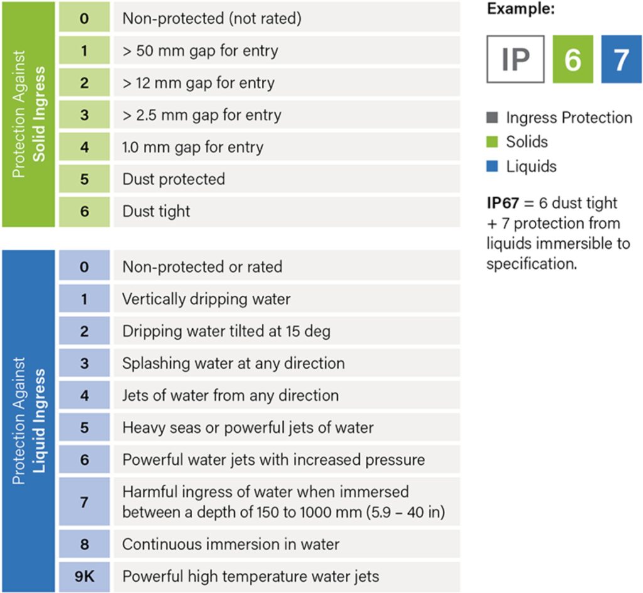Click 'Splashing water at any direction' row

[233, 363]
